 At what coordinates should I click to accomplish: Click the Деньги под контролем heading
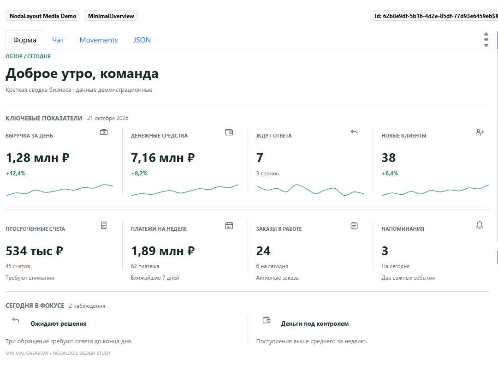tap(315, 323)
